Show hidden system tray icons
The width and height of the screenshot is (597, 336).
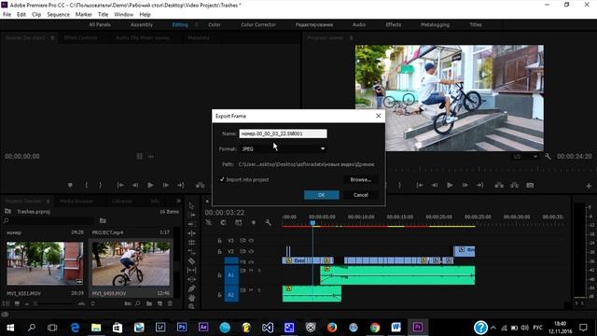[x=493, y=328]
